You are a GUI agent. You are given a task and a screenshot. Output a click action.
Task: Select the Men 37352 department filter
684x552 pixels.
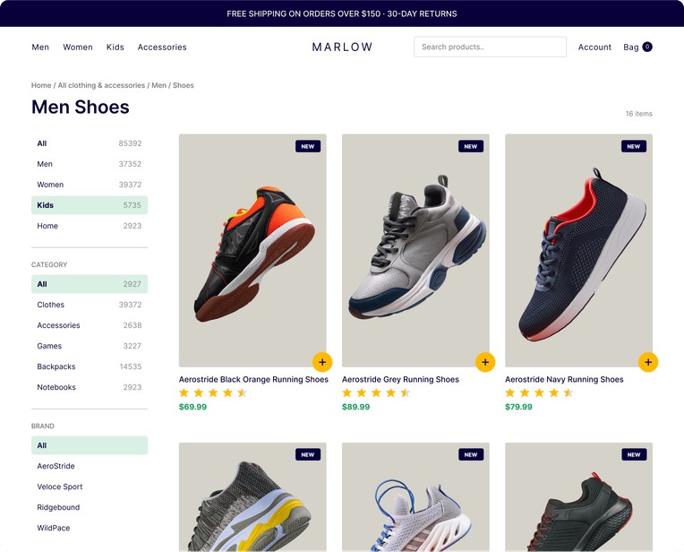click(x=90, y=164)
